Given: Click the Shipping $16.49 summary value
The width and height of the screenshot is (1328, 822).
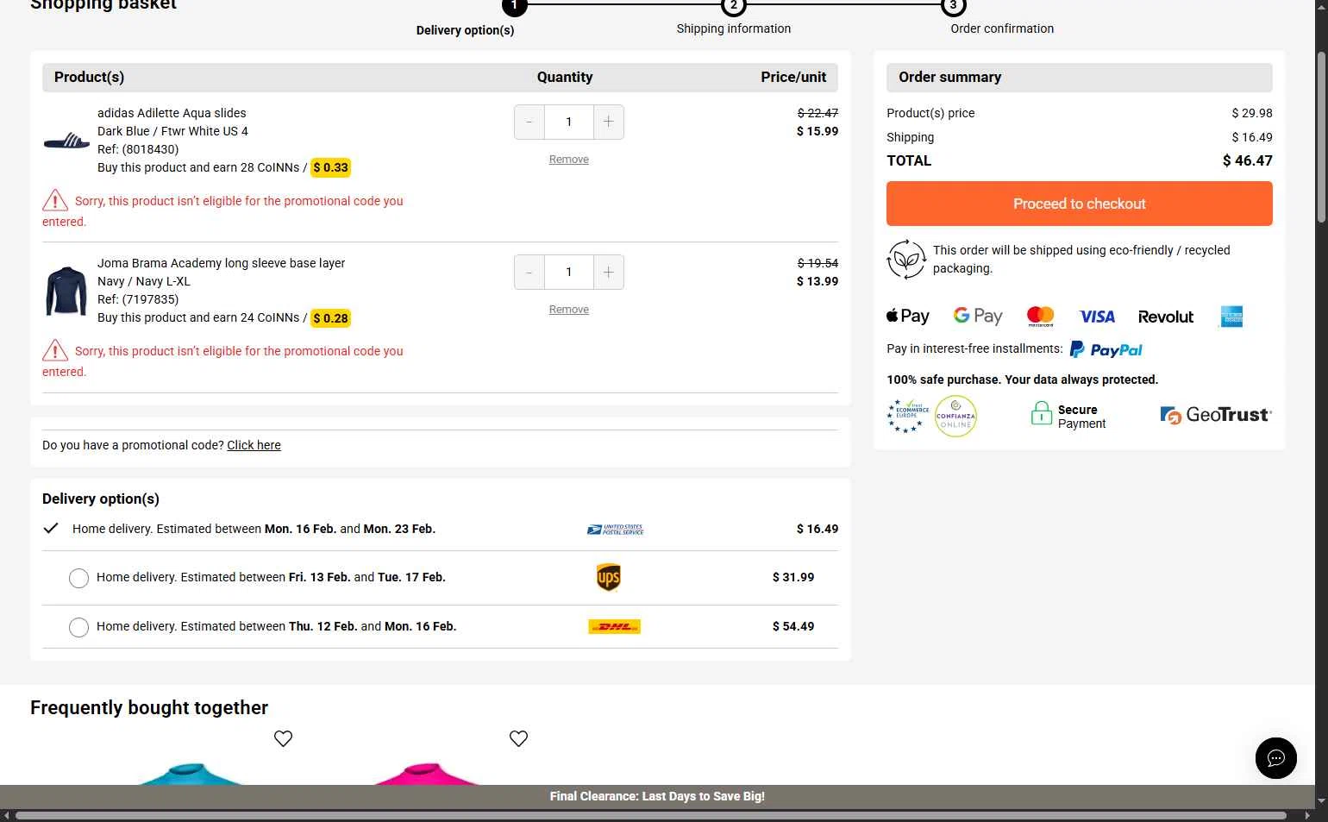Looking at the screenshot, I should click(1252, 137).
